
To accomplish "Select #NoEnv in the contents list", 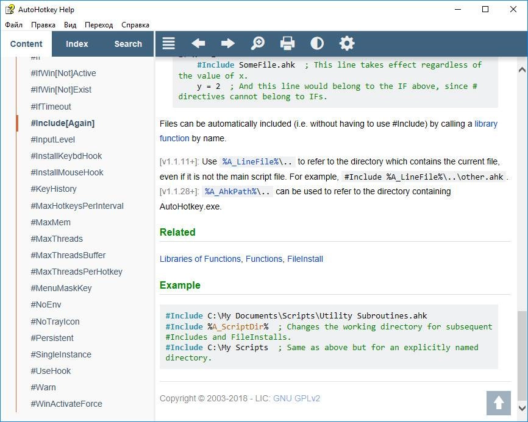I will click(x=46, y=304).
